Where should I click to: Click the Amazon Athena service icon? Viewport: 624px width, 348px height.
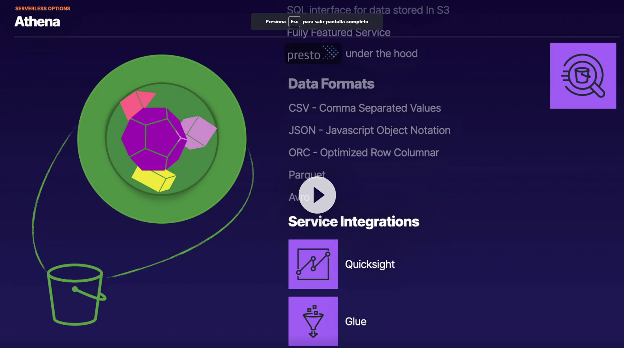click(583, 76)
